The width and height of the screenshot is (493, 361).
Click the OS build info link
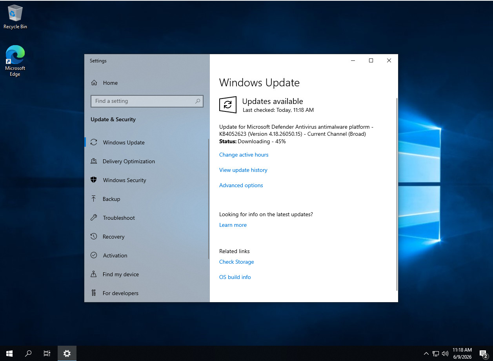(235, 277)
